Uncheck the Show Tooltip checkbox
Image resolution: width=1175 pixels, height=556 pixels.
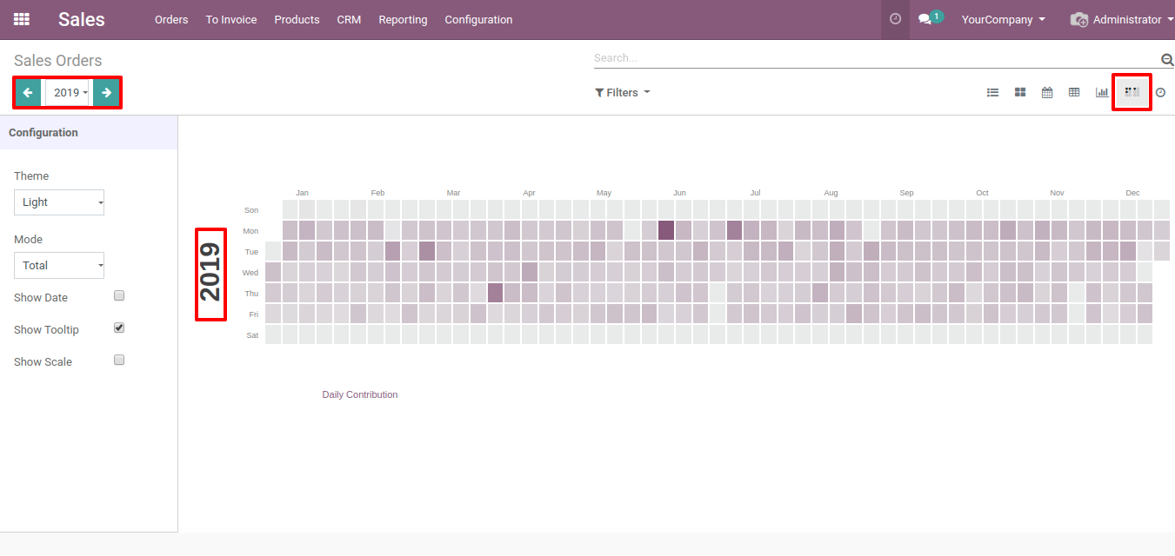click(120, 328)
